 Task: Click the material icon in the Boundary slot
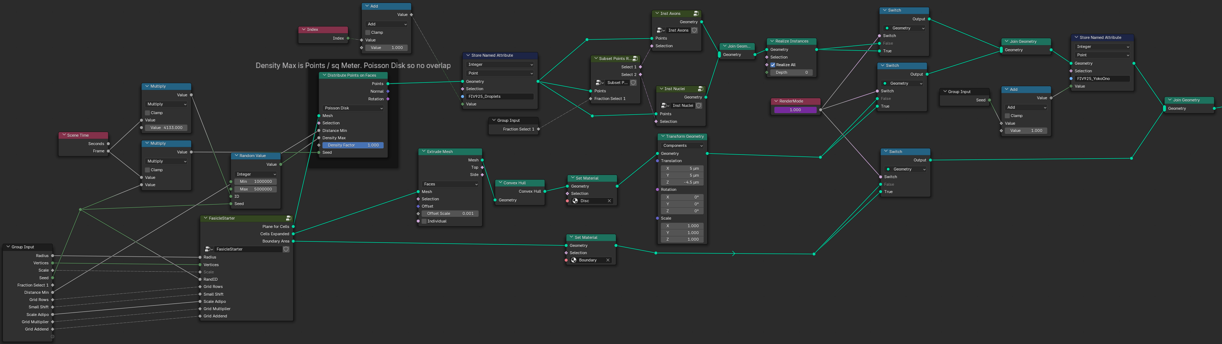[573, 260]
